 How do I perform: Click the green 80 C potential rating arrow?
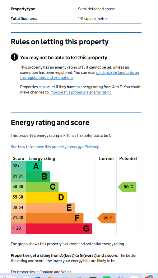(x=127, y=187)
